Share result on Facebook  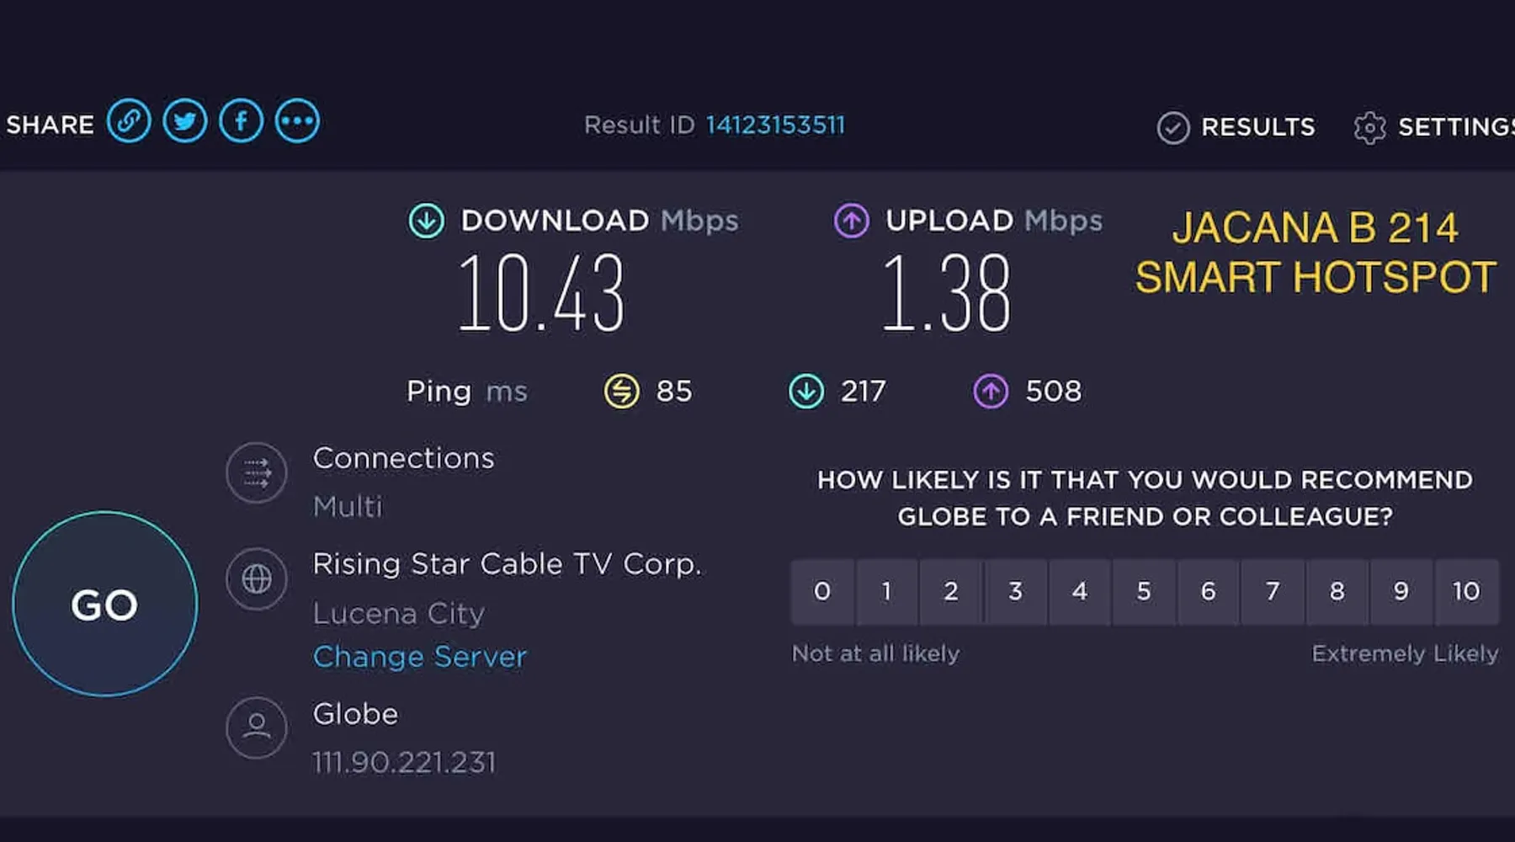pos(242,121)
